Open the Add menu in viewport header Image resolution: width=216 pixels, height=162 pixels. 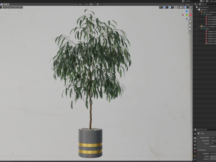[15, 7]
